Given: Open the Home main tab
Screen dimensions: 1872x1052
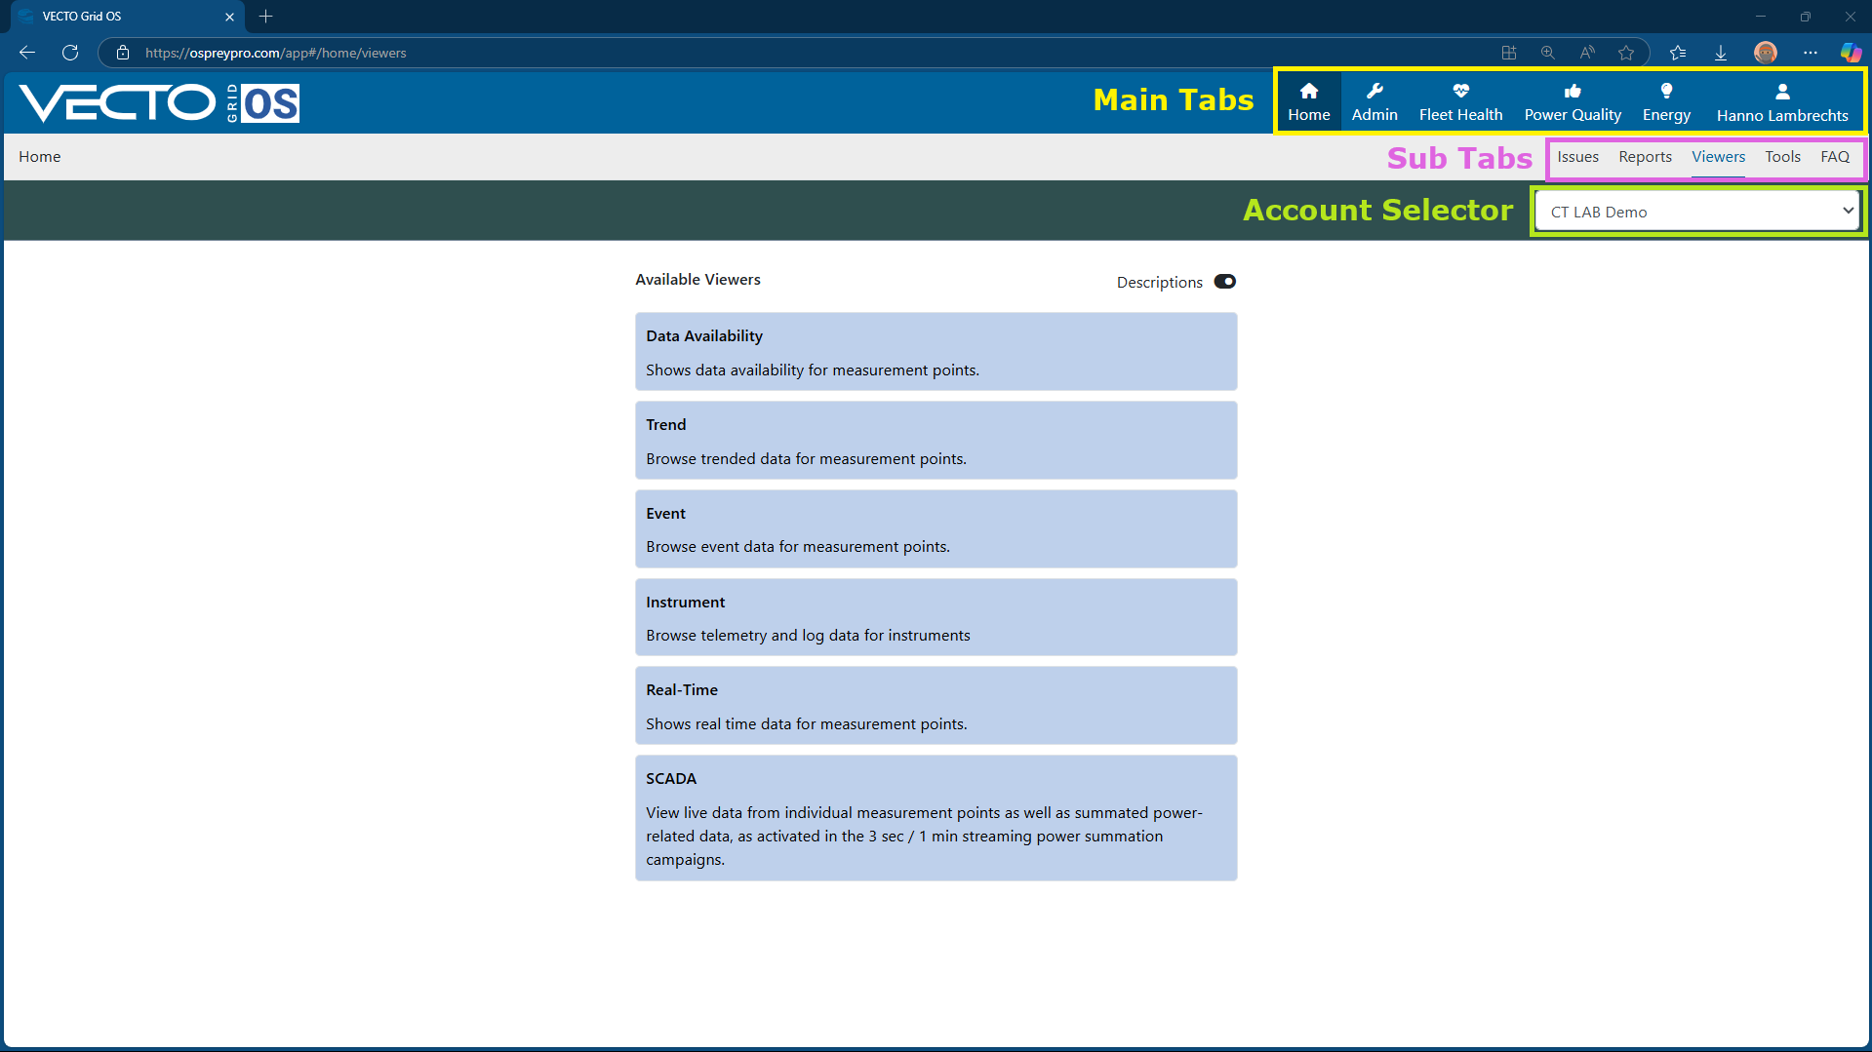Looking at the screenshot, I should click(x=1308, y=101).
